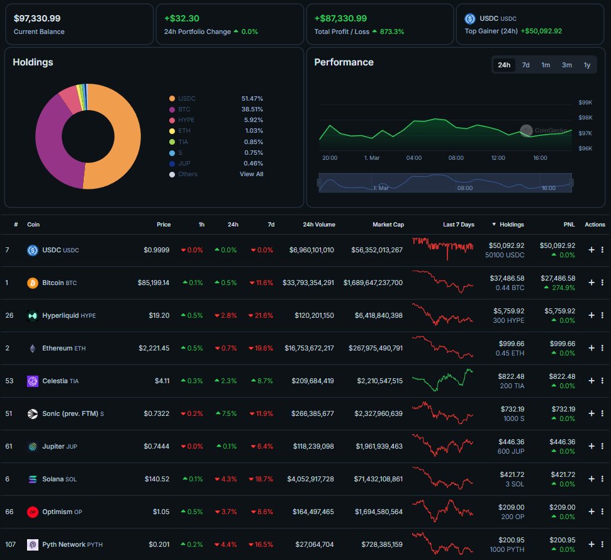The image size is (611, 560).
Task: Click the Jupiter logo icon
Action: click(x=32, y=447)
